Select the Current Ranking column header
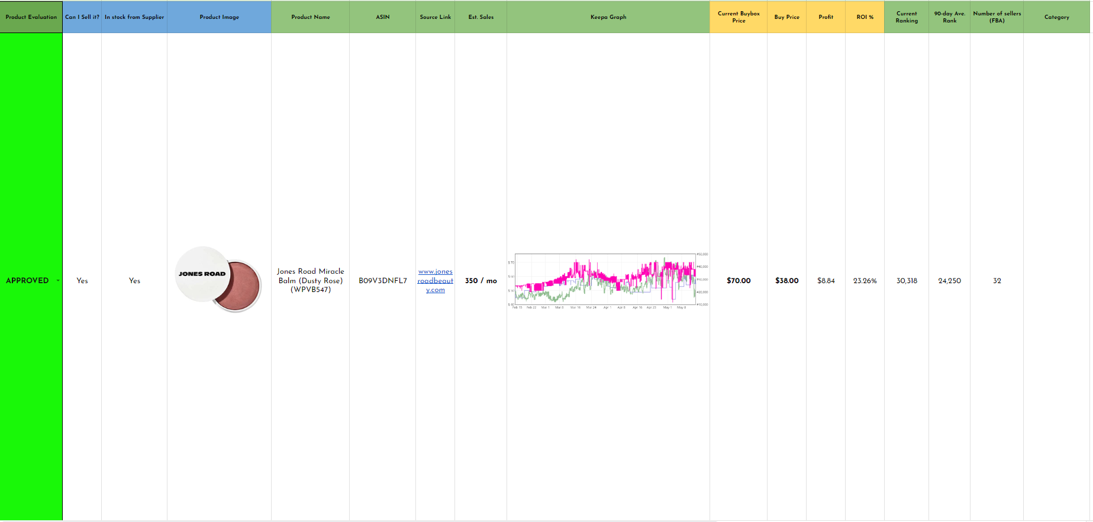1093x522 pixels. click(x=907, y=17)
